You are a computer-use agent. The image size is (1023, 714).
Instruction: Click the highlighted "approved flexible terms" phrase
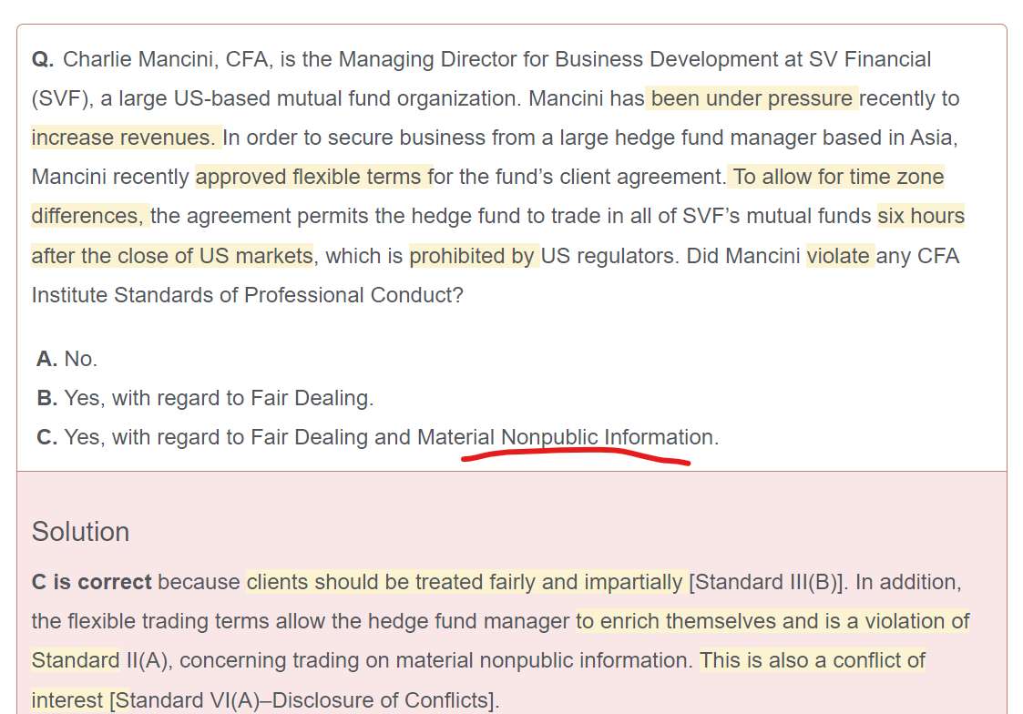pyautogui.click(x=312, y=177)
